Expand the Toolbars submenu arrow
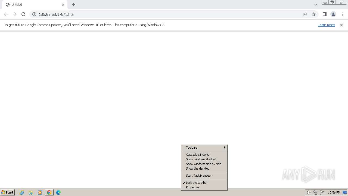 (225, 148)
